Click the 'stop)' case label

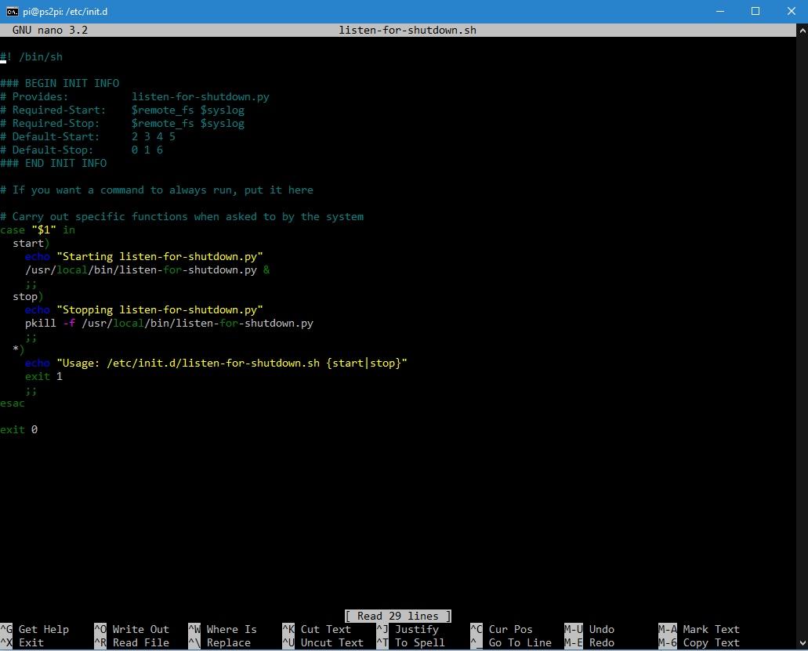tap(28, 297)
